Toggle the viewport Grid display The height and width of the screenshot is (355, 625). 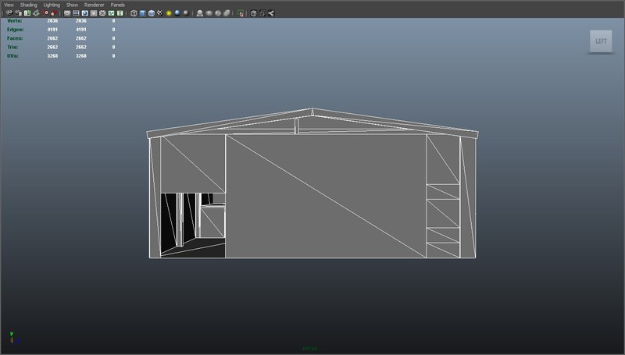(x=67, y=13)
